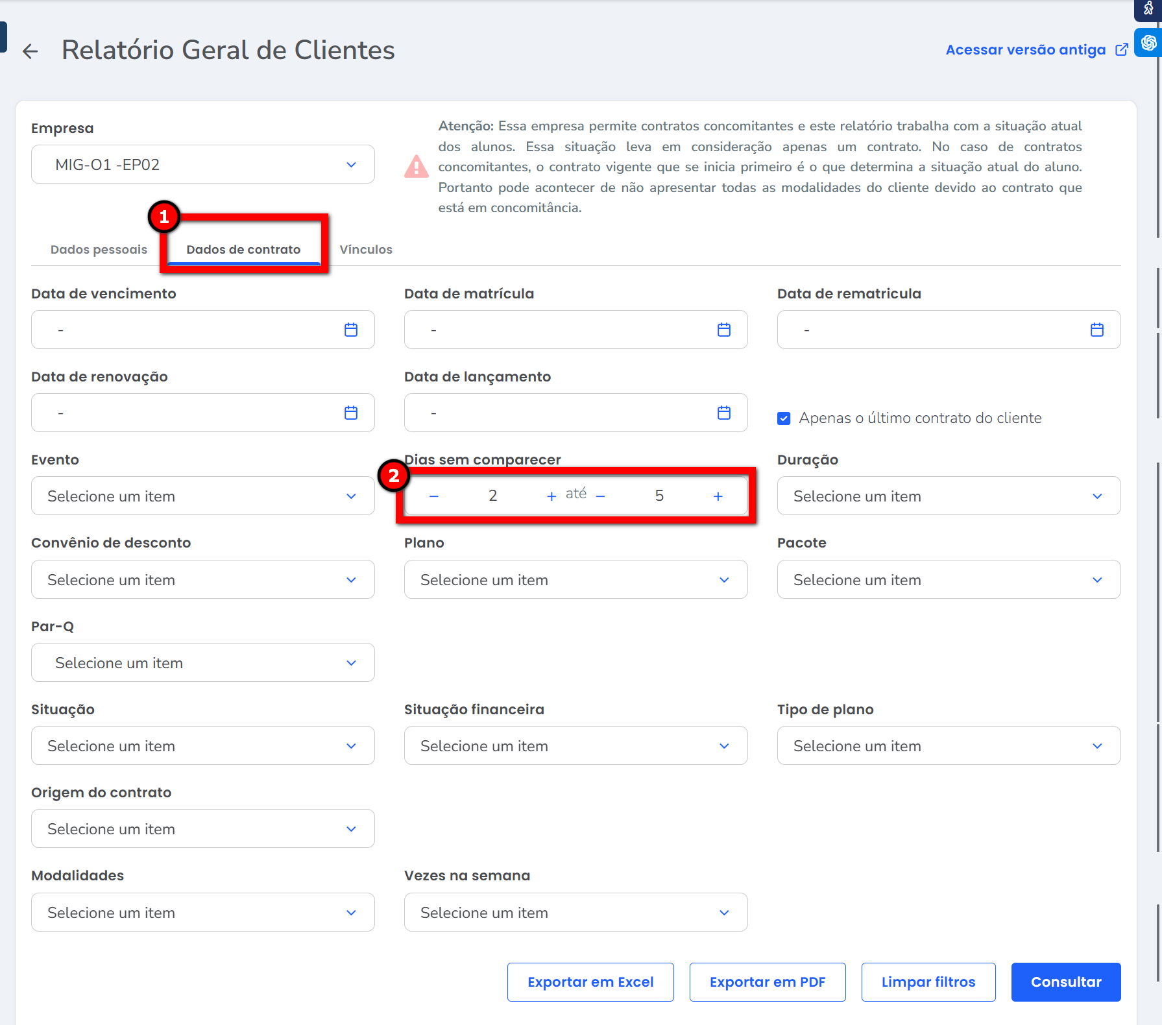Open calendar for Data de matrícula
This screenshot has width=1162, height=1025.
pyautogui.click(x=724, y=330)
